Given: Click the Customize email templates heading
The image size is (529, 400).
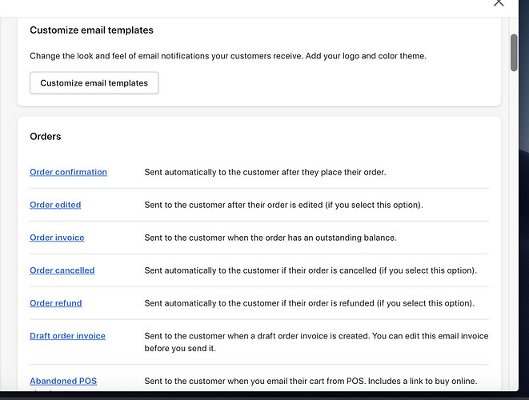Looking at the screenshot, I should [x=91, y=30].
